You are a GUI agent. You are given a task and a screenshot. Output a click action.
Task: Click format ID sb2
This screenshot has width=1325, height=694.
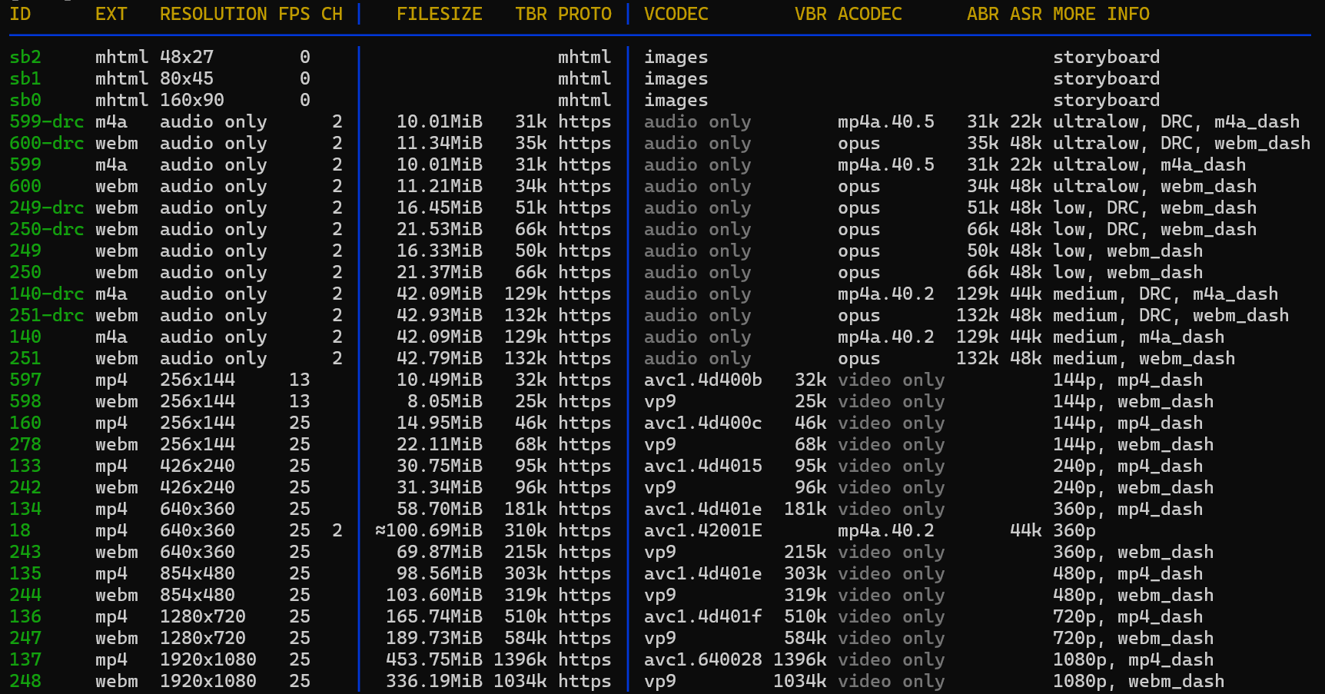(x=25, y=57)
